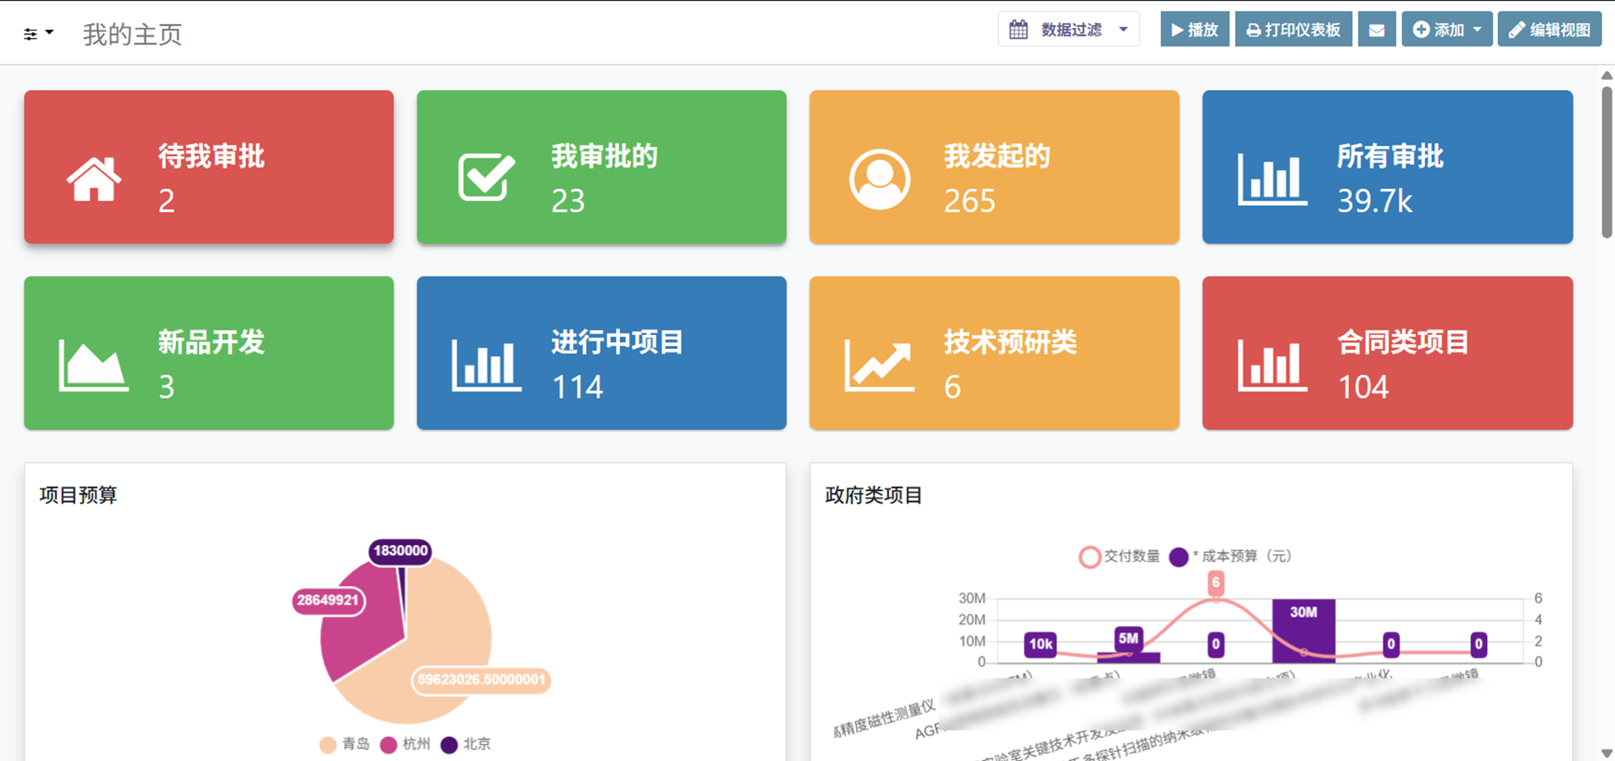Toggle the 杭州 legend in 项目预算 chart
Viewport: 1615px width, 761px height.
[405, 744]
